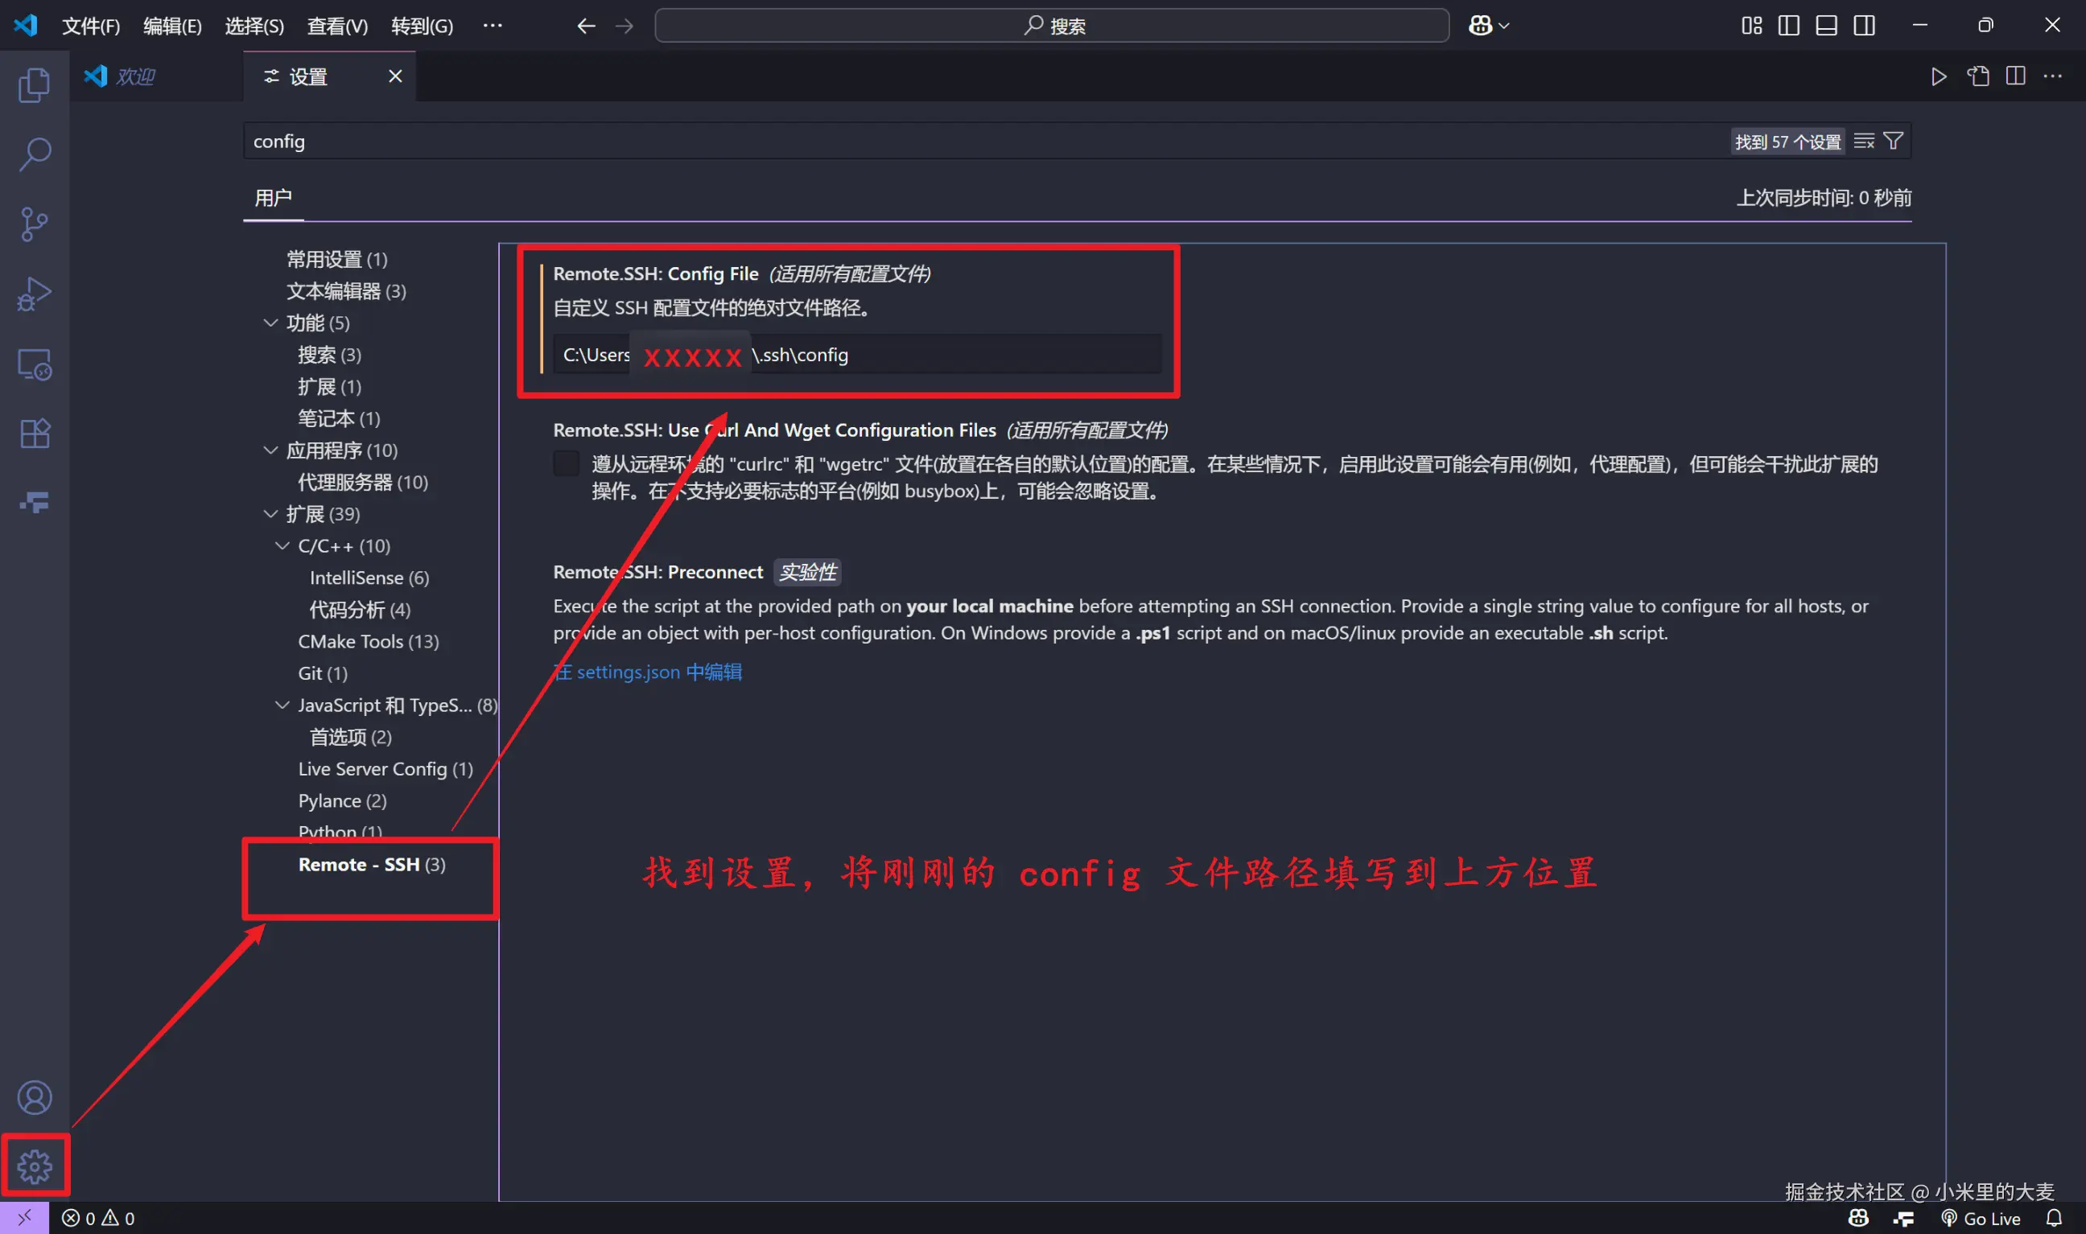Check Use Curl And Wget Configuration Files
The image size is (2086, 1234).
coord(567,463)
